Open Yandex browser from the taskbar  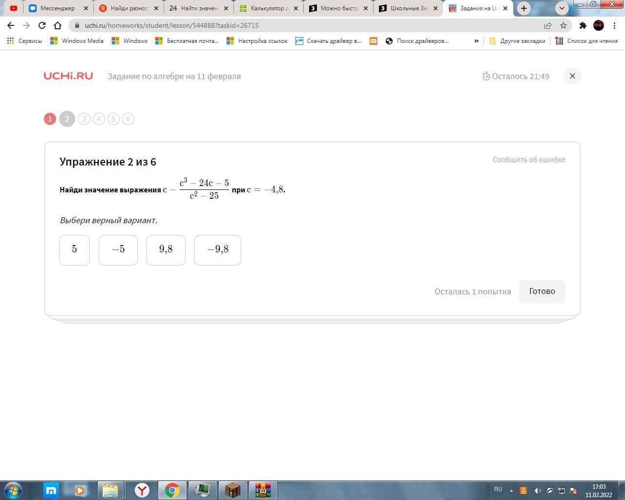click(x=142, y=490)
